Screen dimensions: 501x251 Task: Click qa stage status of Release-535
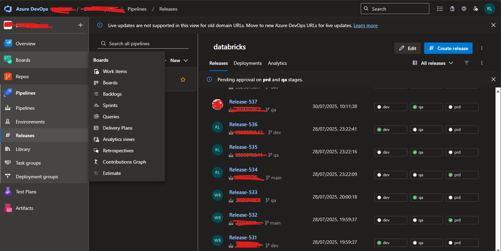pyautogui.click(x=427, y=152)
